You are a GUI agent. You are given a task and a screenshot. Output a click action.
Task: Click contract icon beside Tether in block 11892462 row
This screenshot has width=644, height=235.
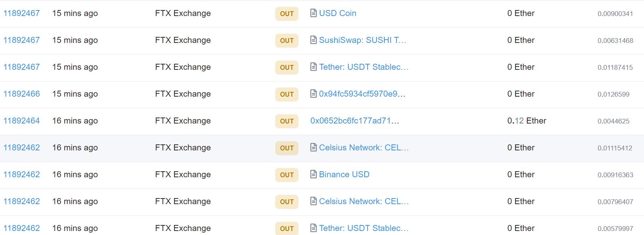click(x=313, y=228)
